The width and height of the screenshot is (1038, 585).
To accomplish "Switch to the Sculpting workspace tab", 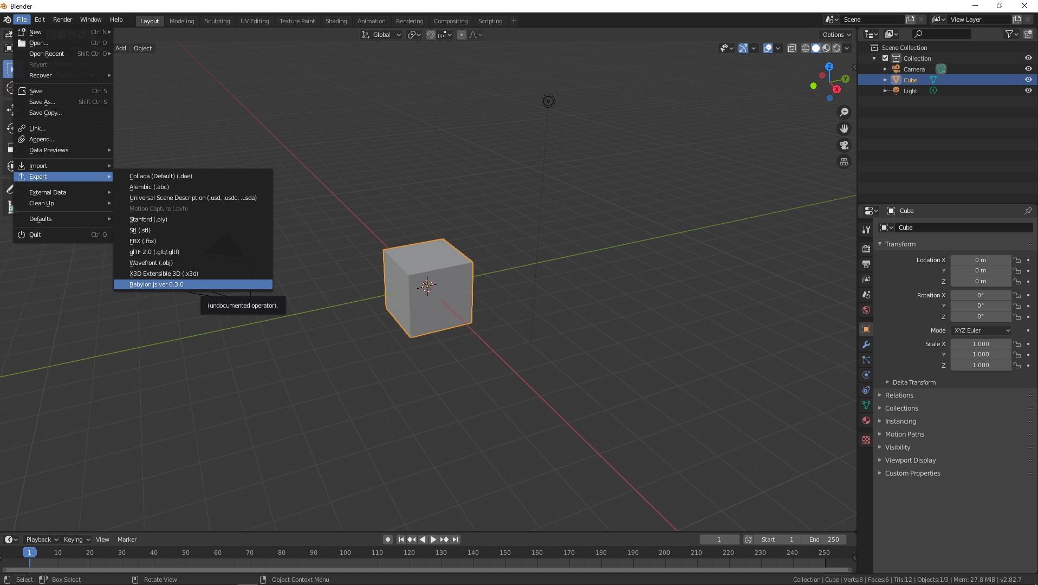I will 217,21.
